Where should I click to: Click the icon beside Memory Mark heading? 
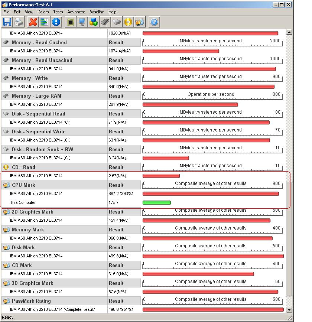click(x=6, y=230)
